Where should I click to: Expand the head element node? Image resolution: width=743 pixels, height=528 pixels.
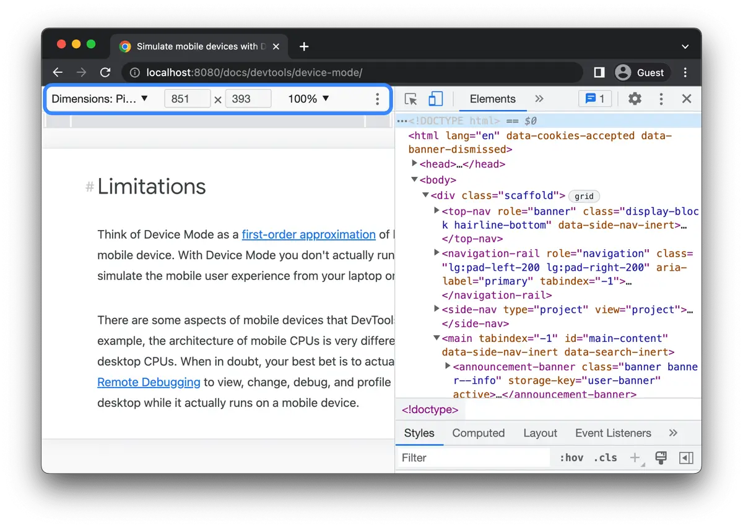coord(415,164)
